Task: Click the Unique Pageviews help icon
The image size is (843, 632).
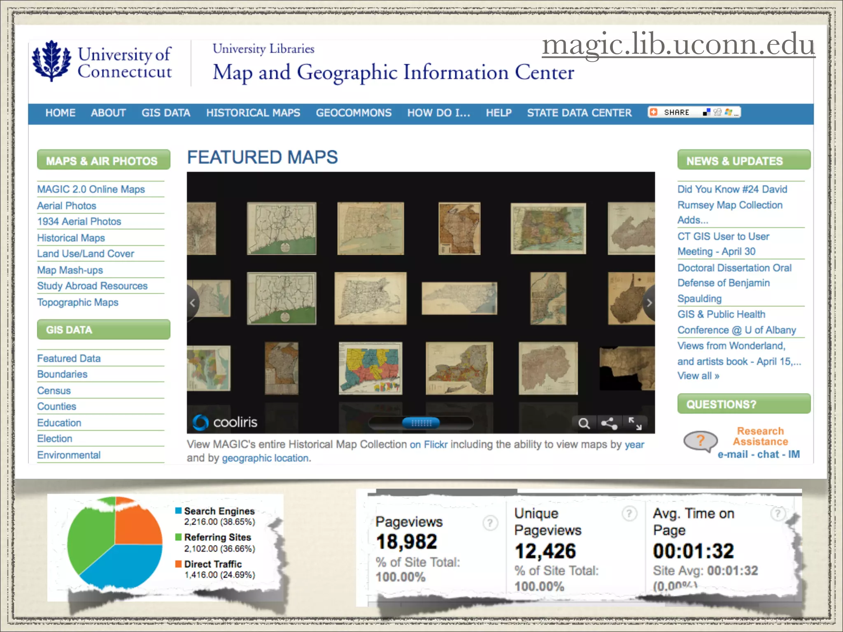Action: click(629, 513)
